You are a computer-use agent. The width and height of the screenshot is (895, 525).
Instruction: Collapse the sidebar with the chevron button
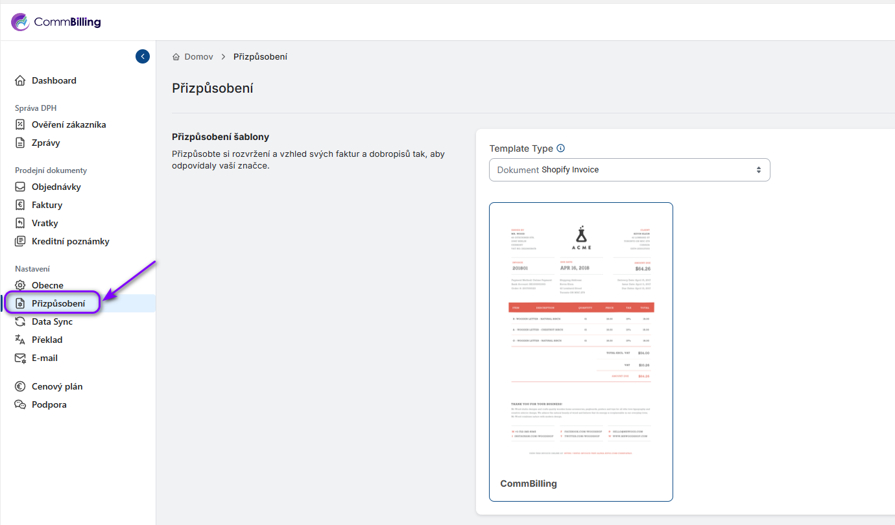pyautogui.click(x=143, y=56)
